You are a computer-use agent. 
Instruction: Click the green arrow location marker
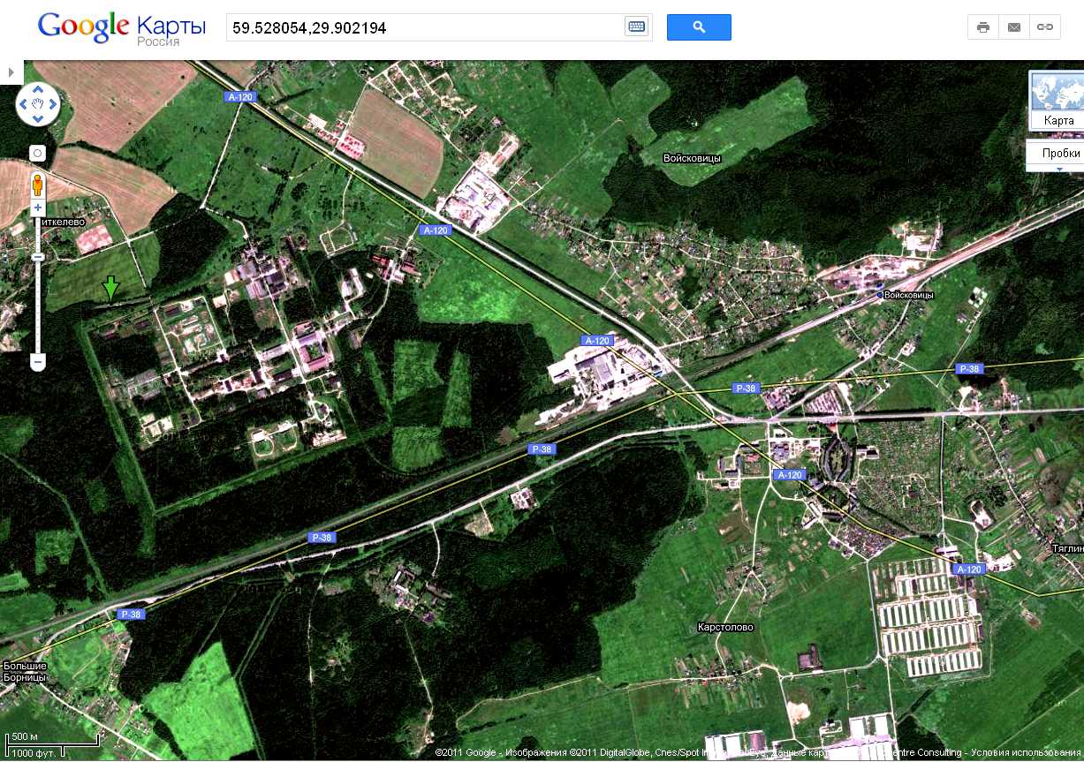(110, 288)
